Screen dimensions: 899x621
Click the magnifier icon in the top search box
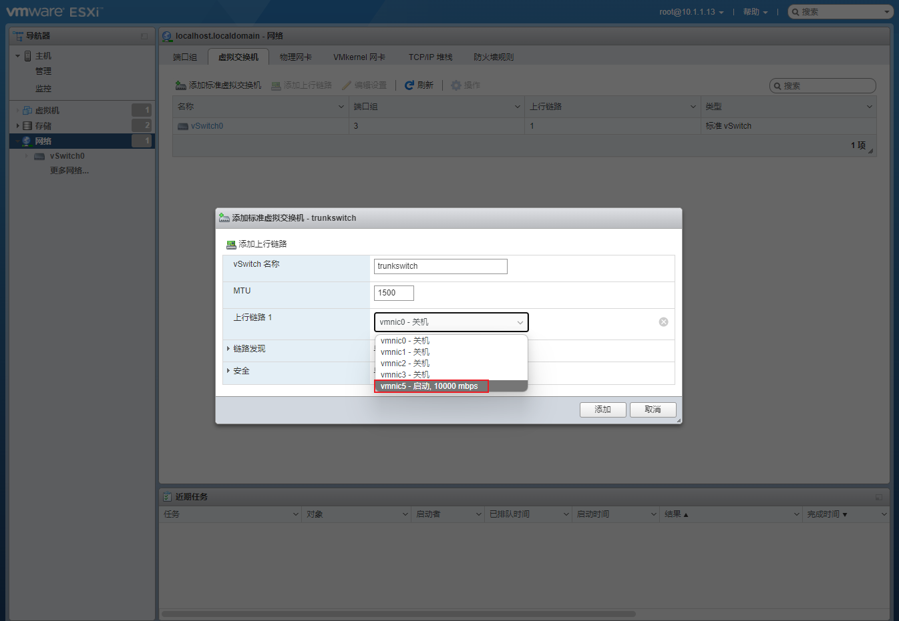click(x=795, y=12)
